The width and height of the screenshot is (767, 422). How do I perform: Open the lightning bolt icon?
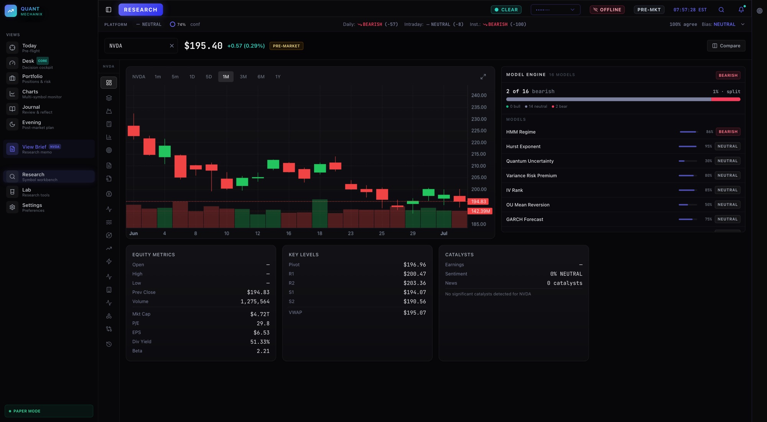point(109,261)
